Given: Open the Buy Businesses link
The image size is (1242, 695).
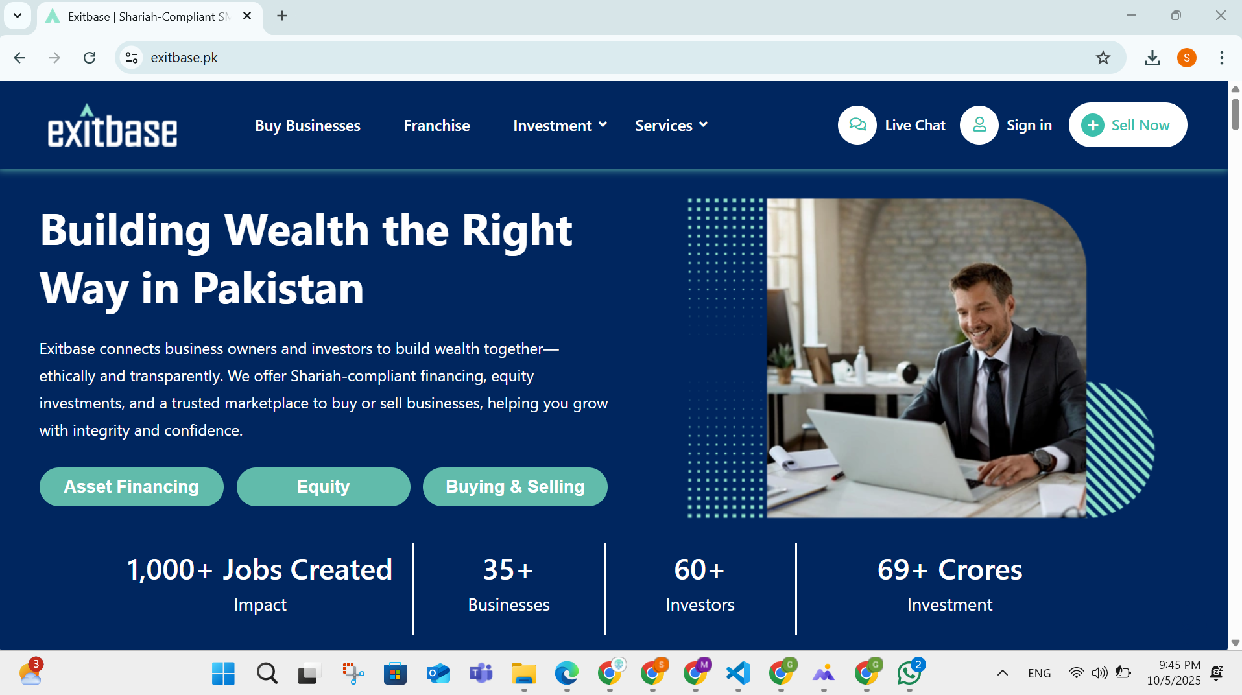Looking at the screenshot, I should pos(307,125).
